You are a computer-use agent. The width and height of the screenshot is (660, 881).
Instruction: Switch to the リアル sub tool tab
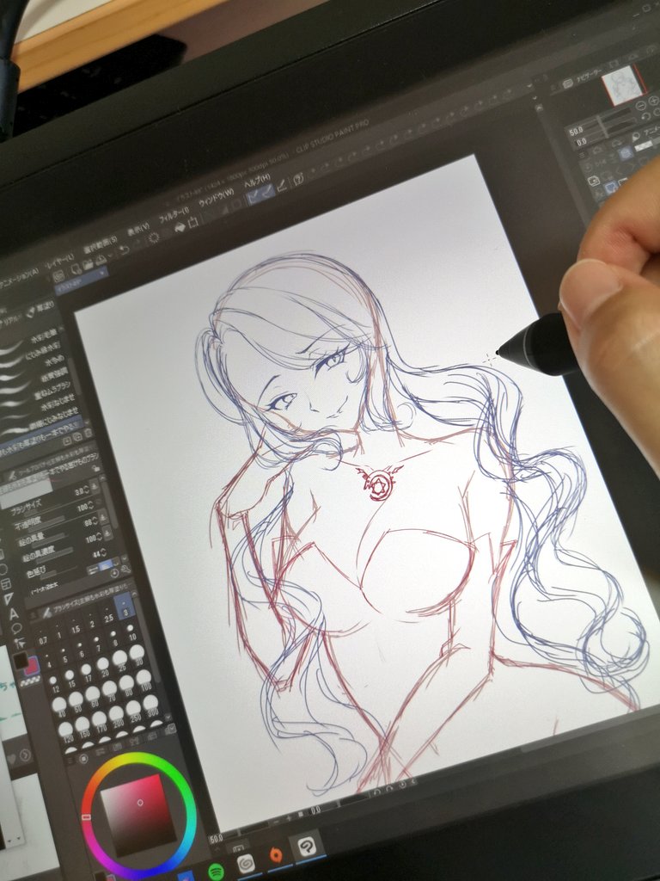coord(10,322)
